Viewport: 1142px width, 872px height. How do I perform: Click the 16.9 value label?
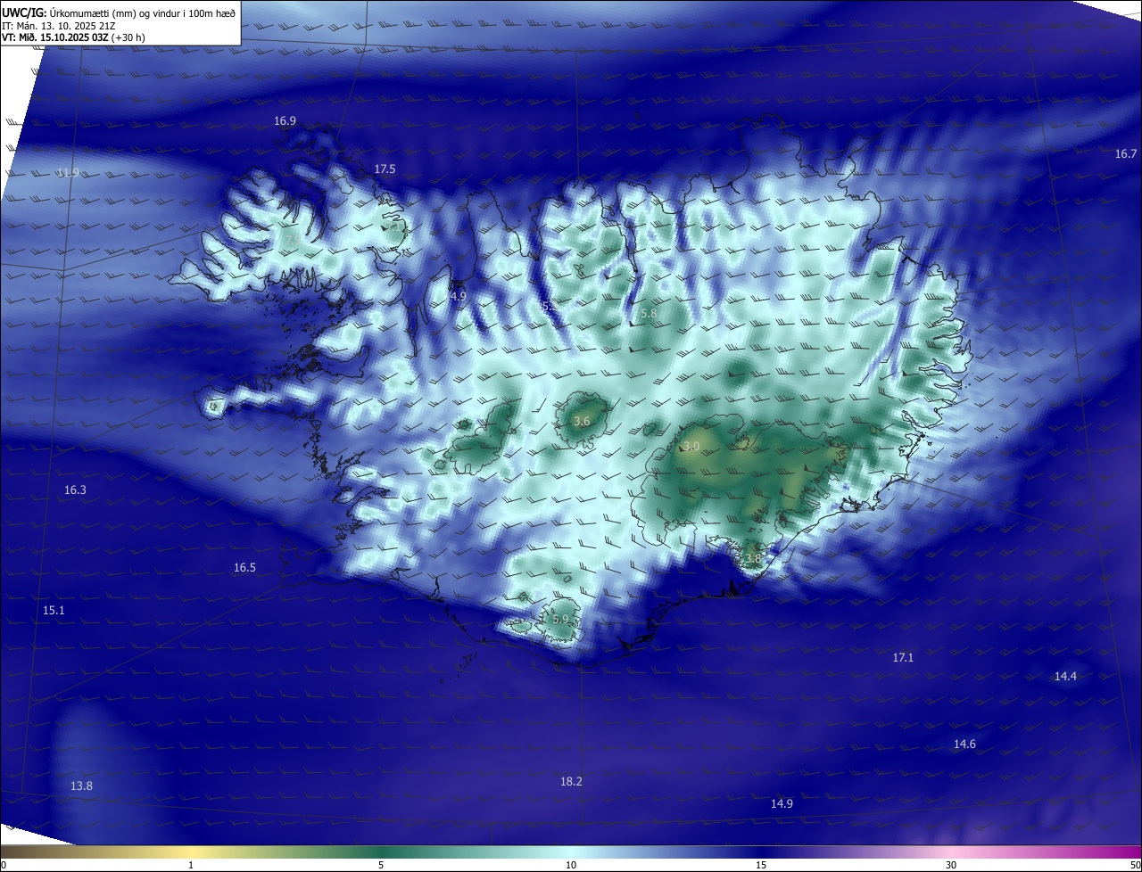[x=285, y=120]
